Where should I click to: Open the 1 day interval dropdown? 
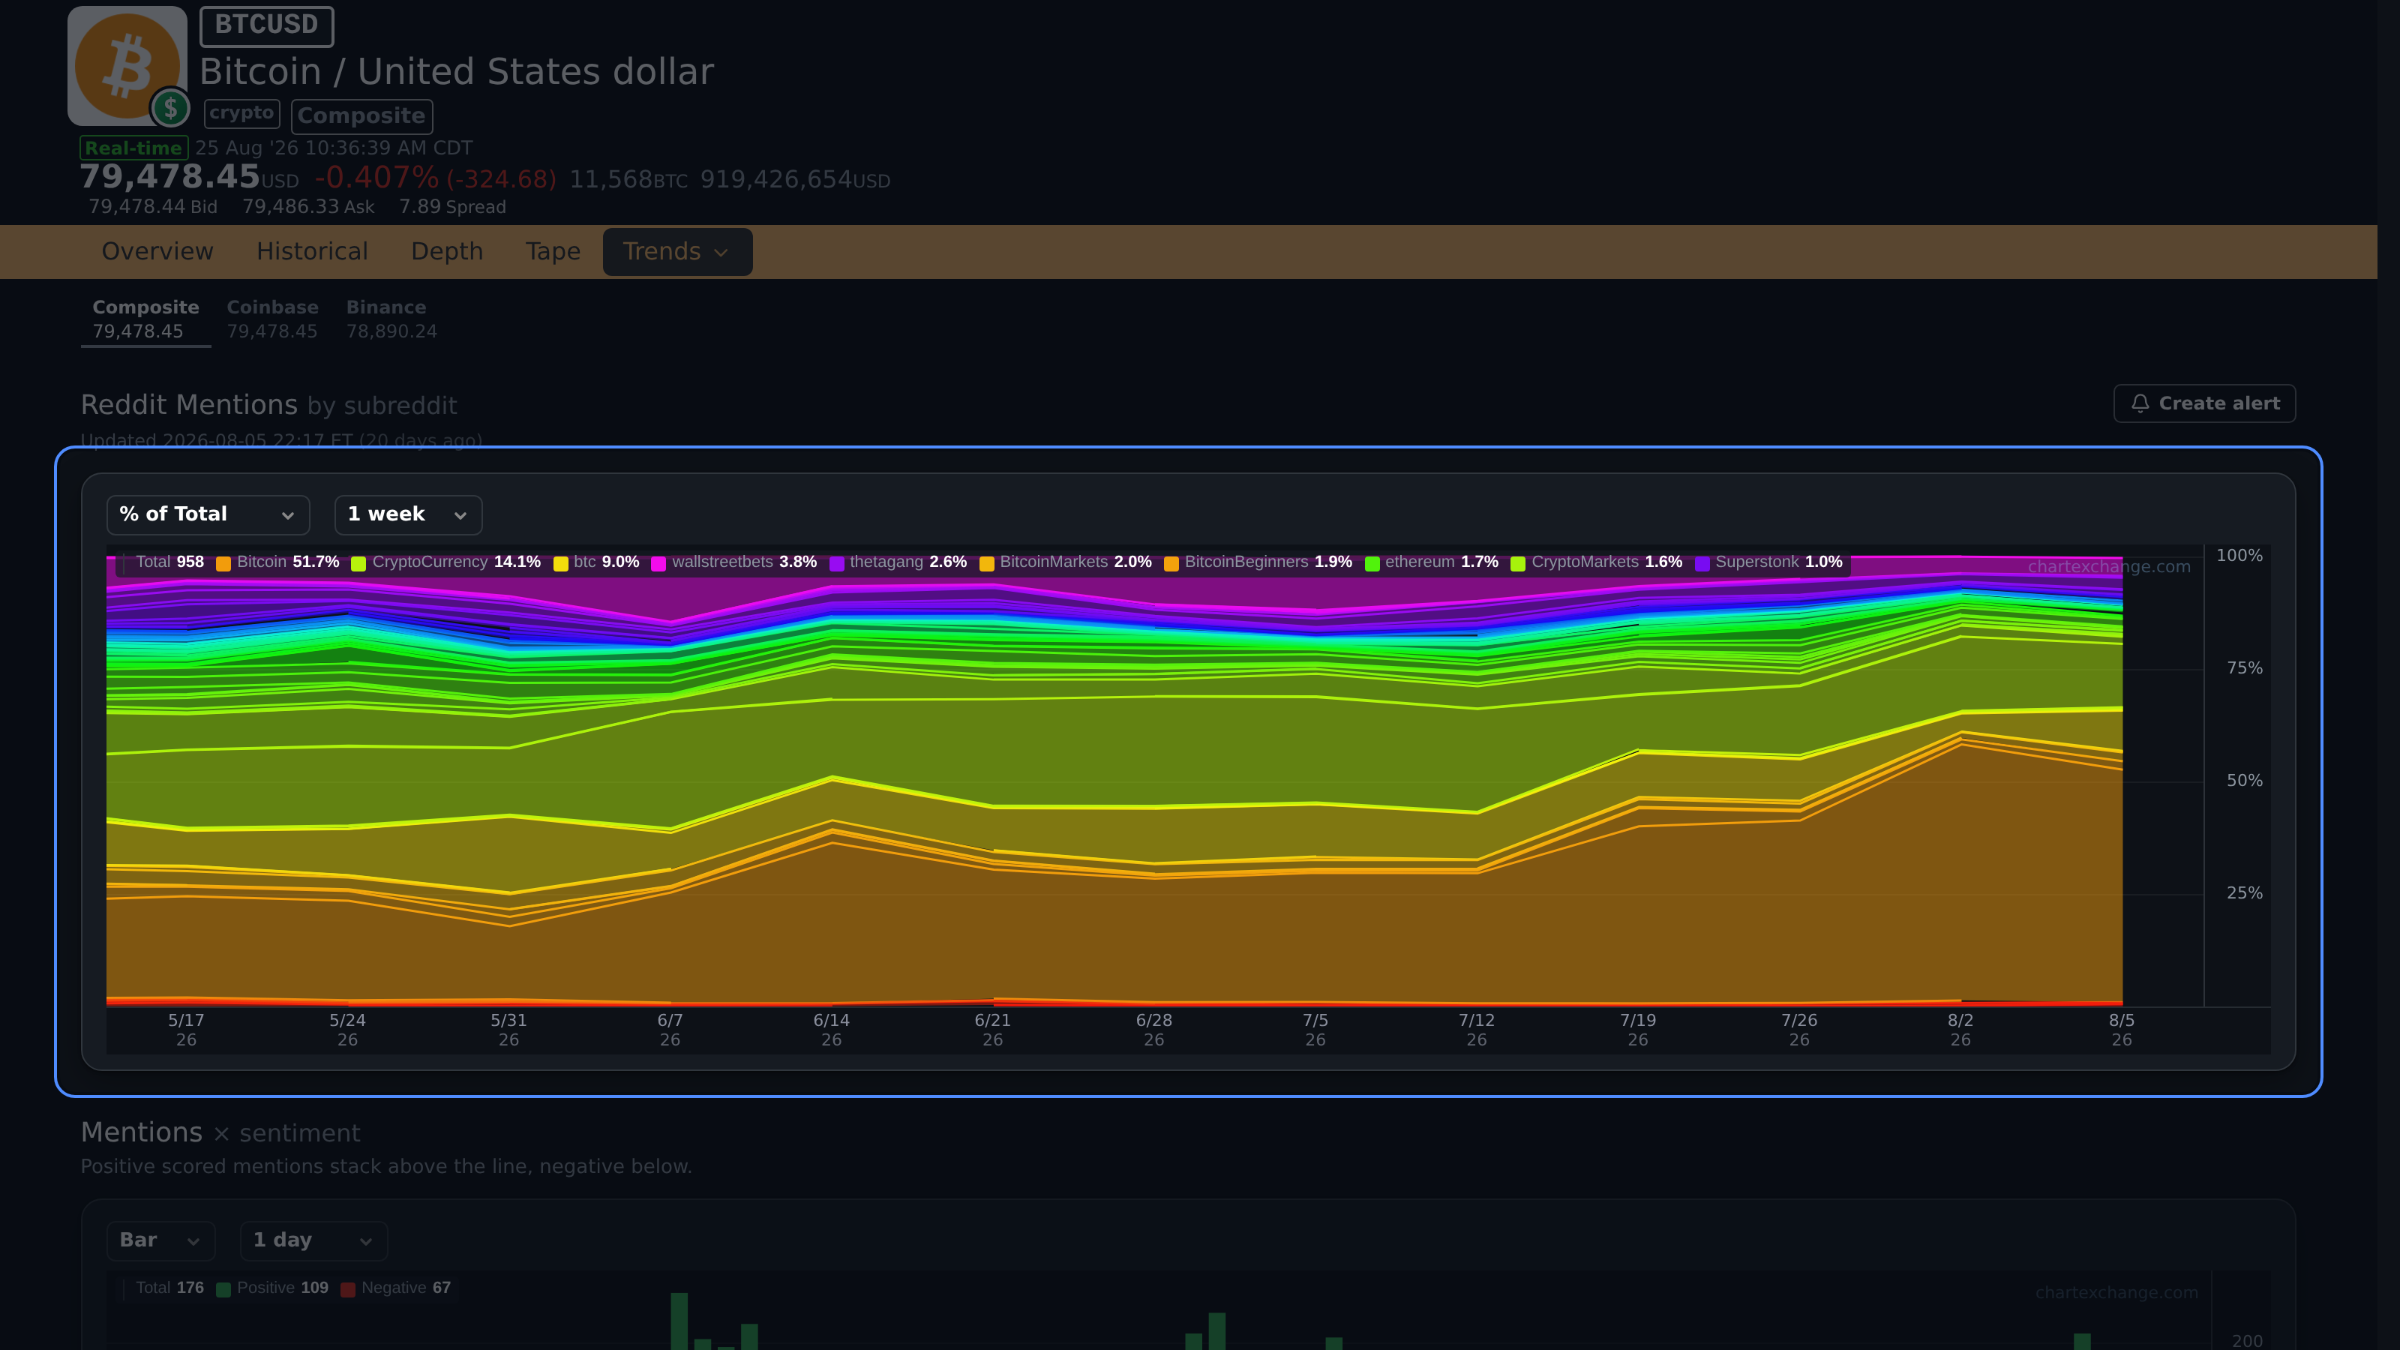314,1240
